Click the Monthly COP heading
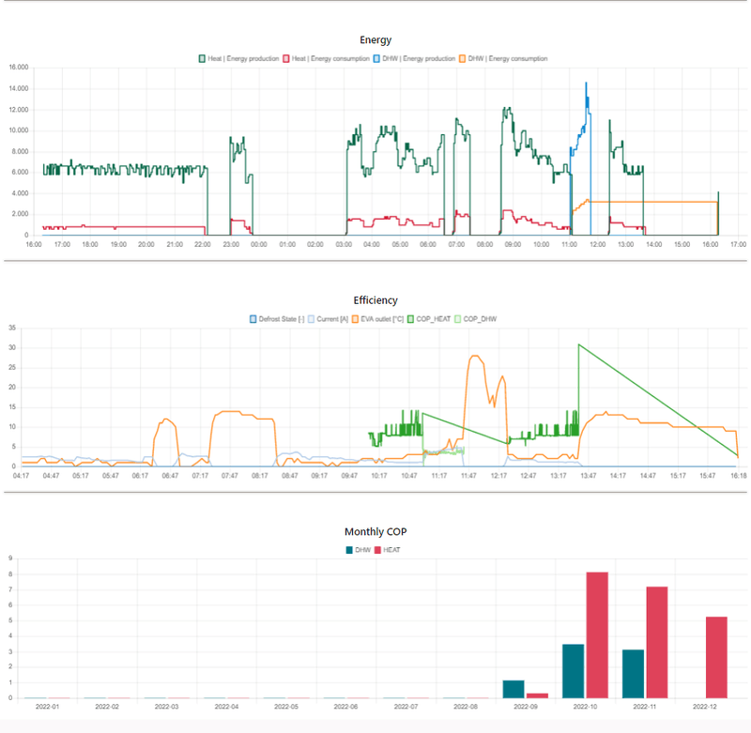 click(x=375, y=531)
